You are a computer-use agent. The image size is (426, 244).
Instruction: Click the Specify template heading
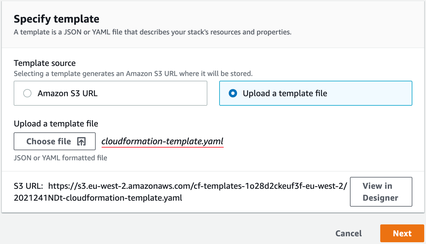[57, 19]
